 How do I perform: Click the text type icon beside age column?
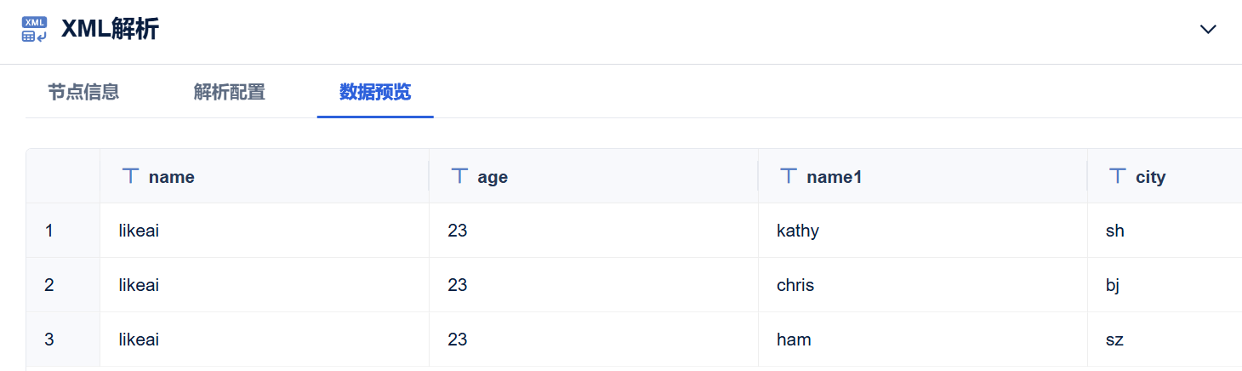[x=459, y=176]
